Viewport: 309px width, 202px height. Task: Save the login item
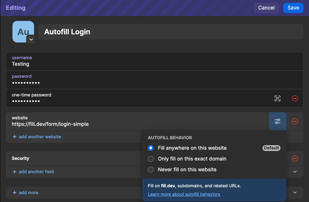click(293, 8)
